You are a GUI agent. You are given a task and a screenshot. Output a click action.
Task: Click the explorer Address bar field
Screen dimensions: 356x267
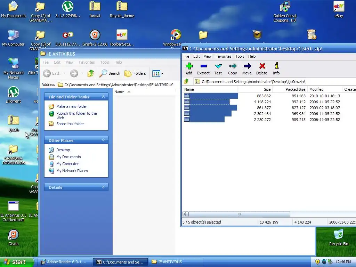pos(118,85)
